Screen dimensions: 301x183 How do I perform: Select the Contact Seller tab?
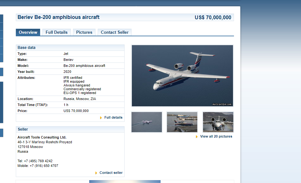click(x=114, y=32)
